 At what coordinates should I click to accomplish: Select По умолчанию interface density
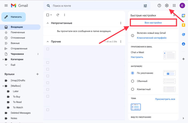tap(132, 73)
